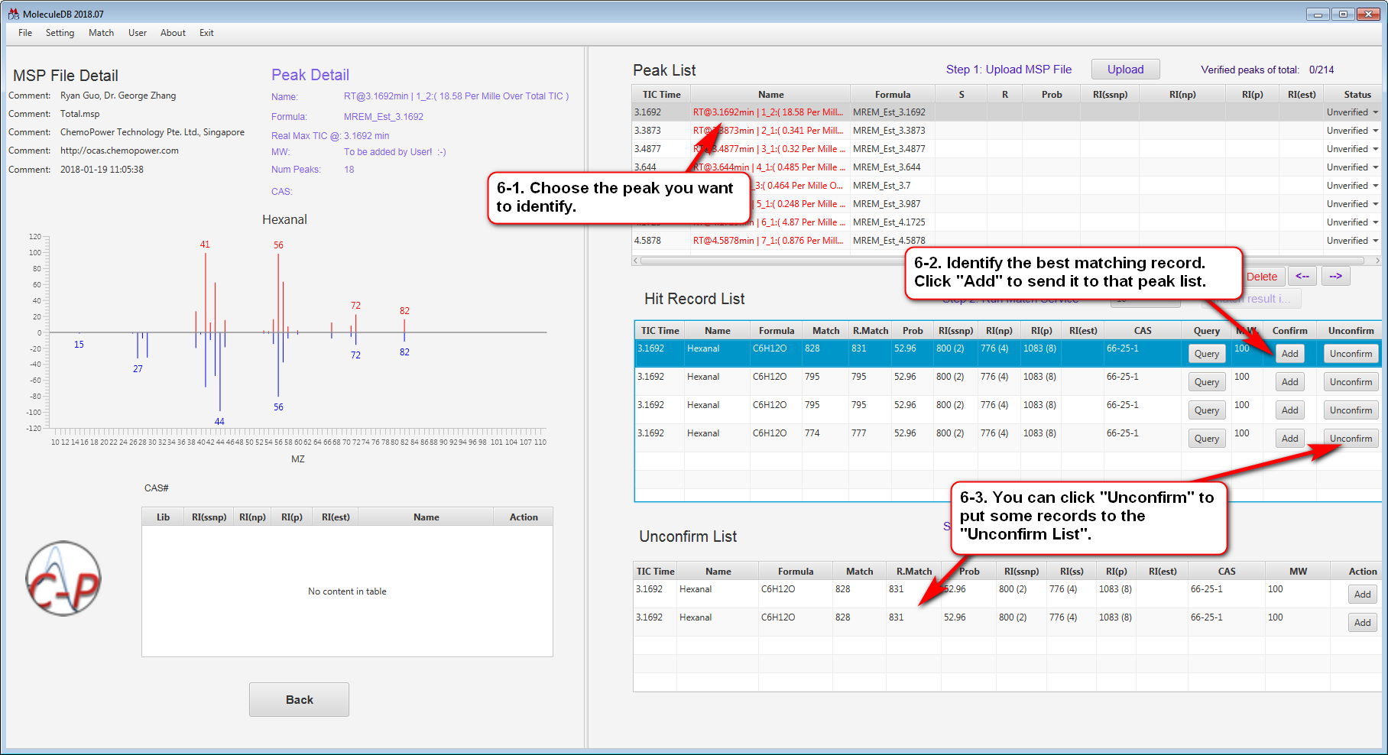The height and width of the screenshot is (755, 1388).
Task: Click Unconfirm in the highlighted hit record row
Action: pos(1350,354)
